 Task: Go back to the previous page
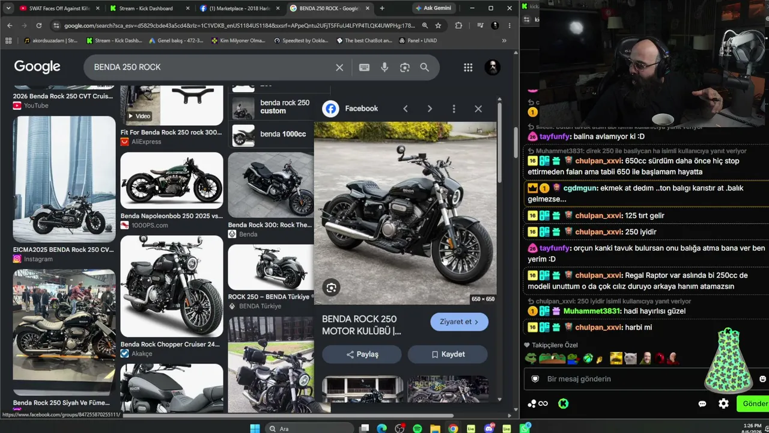(x=10, y=26)
